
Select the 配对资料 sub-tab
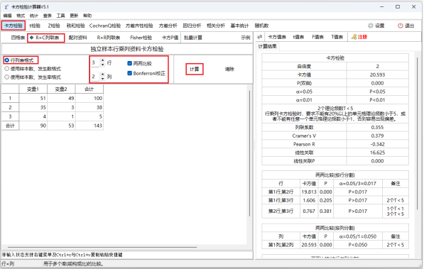78,38
